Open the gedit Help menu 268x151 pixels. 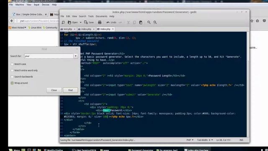click(x=112, y=16)
